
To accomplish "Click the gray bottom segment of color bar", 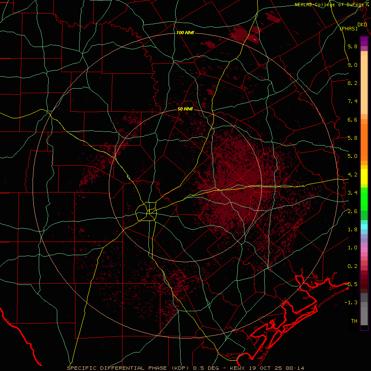I will tap(364, 316).
